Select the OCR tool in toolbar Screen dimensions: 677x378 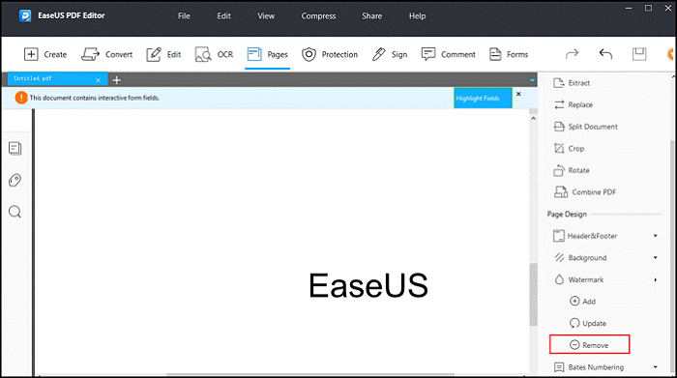[214, 54]
